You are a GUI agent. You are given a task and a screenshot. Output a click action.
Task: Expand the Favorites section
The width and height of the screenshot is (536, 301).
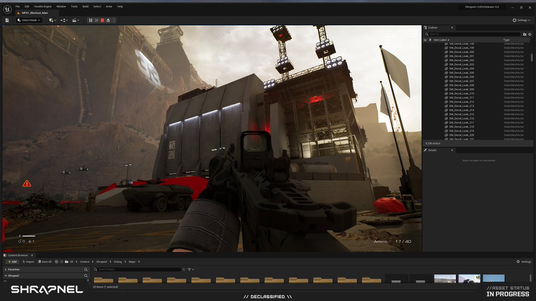[x=5, y=269]
